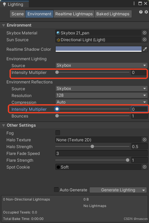
Task: Open object picker for Sun Source
Action: click(145, 40)
